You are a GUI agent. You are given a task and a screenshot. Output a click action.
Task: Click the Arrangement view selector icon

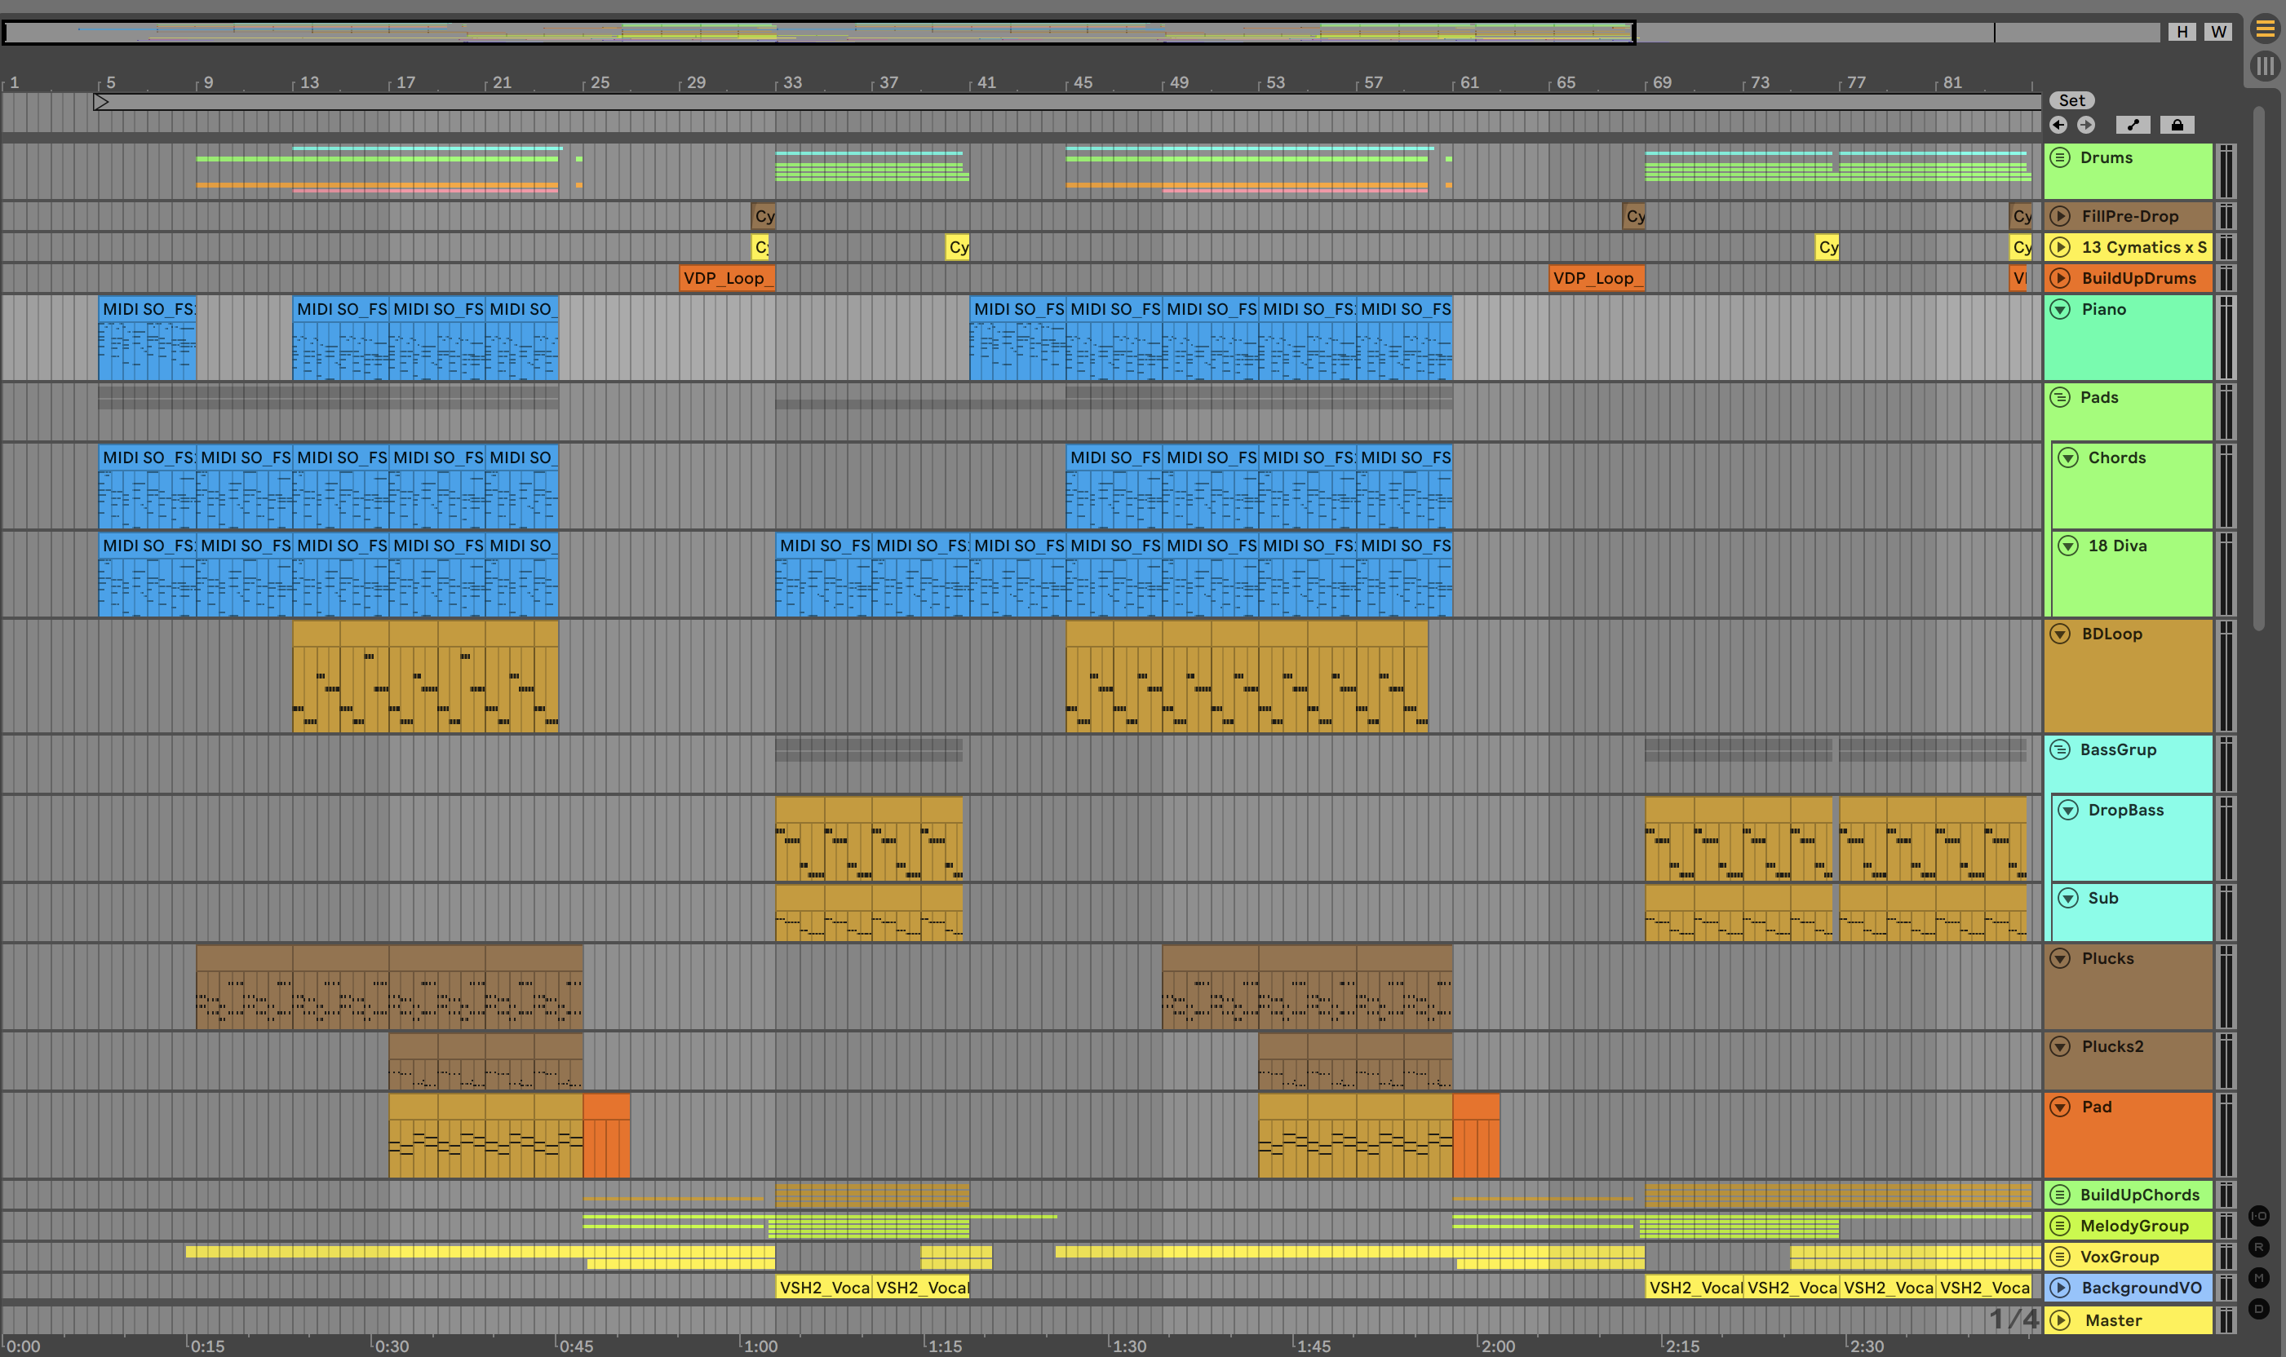coord(2265,29)
